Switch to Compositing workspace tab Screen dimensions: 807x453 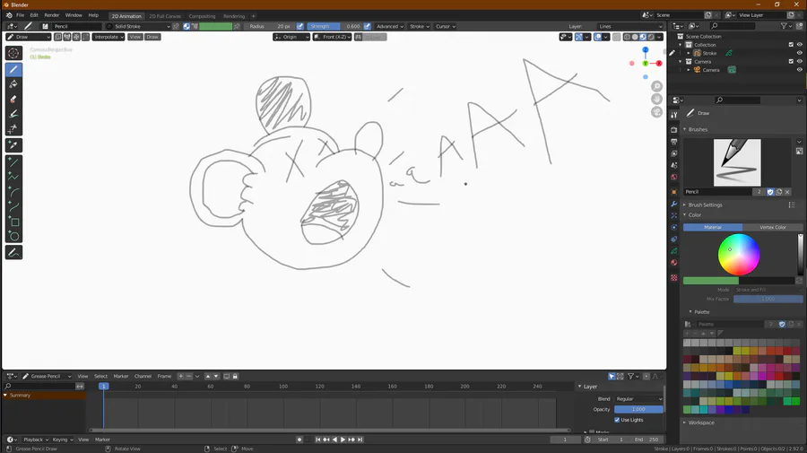(202, 16)
